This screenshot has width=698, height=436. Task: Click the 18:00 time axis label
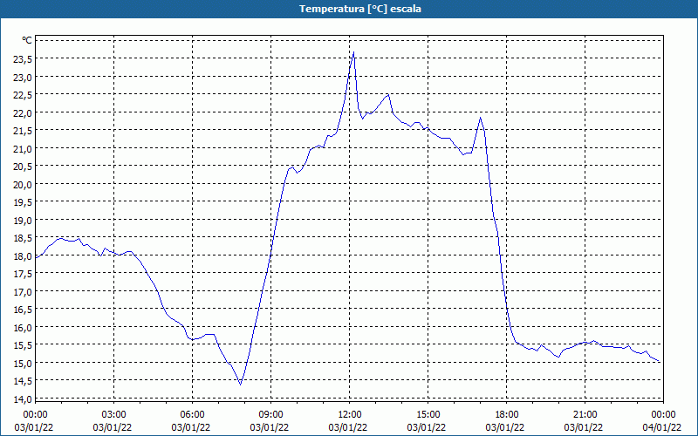tap(507, 415)
